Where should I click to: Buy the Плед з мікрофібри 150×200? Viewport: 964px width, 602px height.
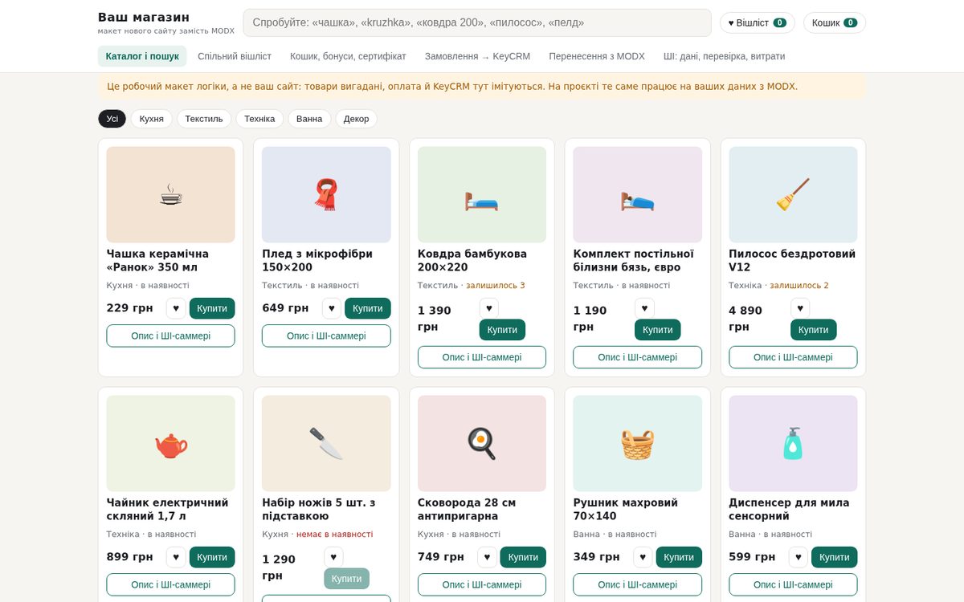click(x=368, y=308)
